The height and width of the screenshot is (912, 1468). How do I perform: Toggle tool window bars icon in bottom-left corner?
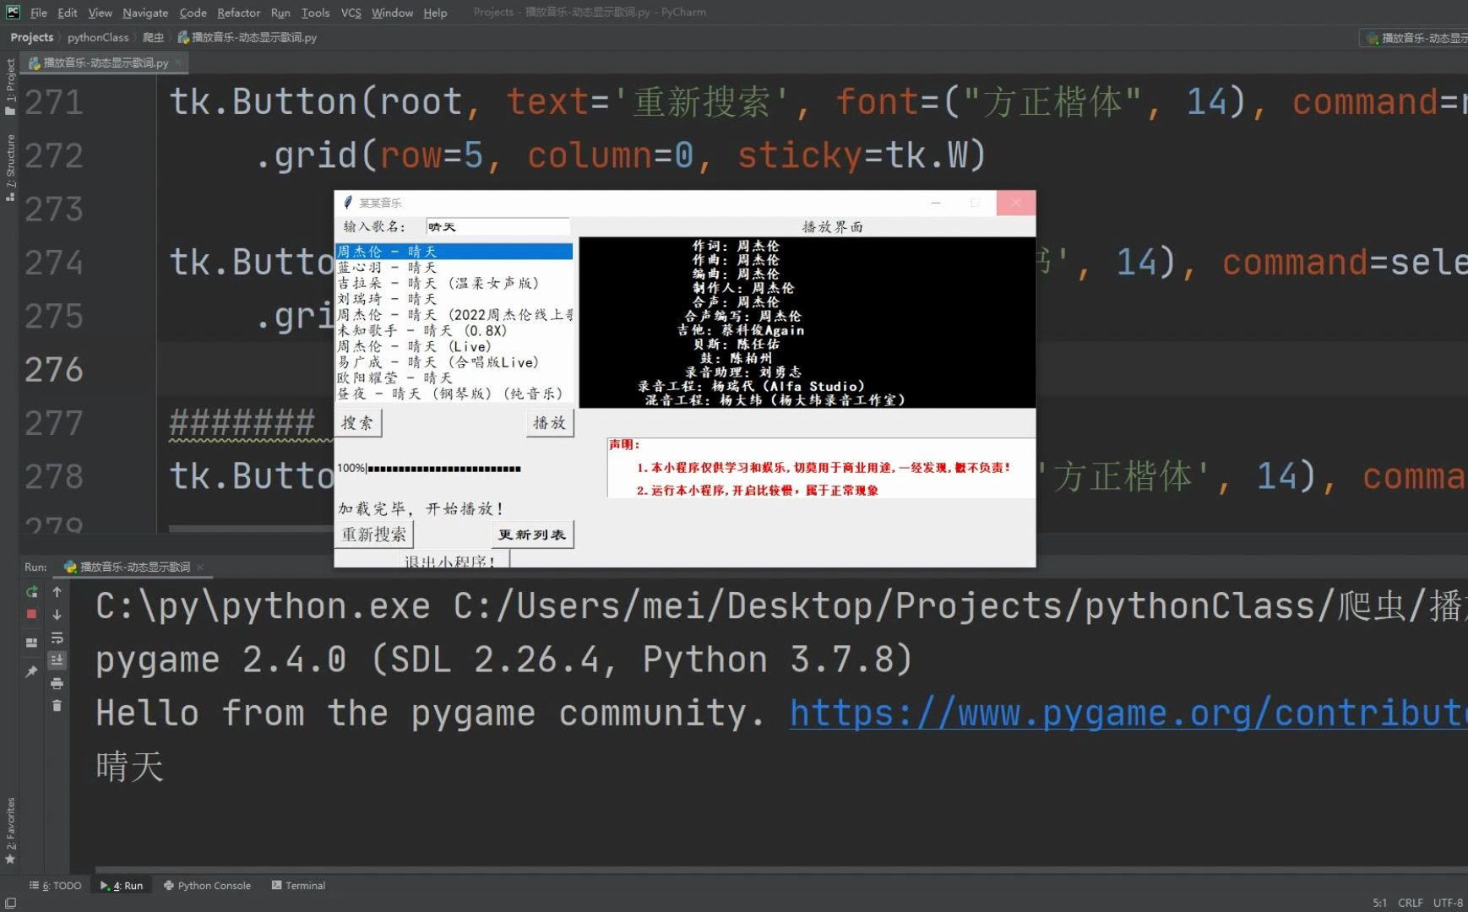click(x=10, y=903)
